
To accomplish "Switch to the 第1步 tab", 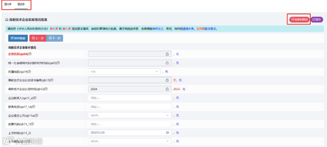I will click(8, 4).
